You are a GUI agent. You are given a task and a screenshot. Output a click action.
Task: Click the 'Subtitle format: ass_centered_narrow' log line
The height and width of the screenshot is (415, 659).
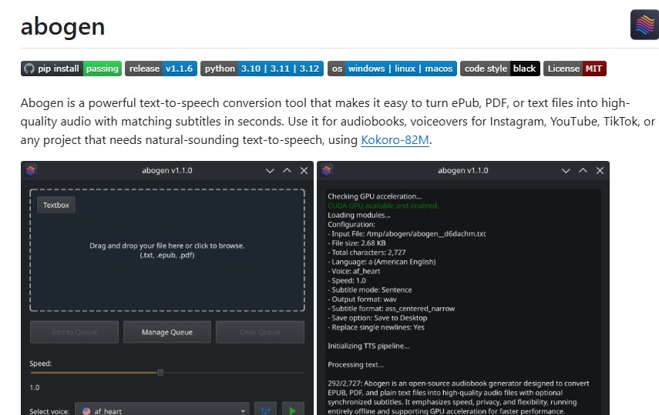(x=392, y=309)
